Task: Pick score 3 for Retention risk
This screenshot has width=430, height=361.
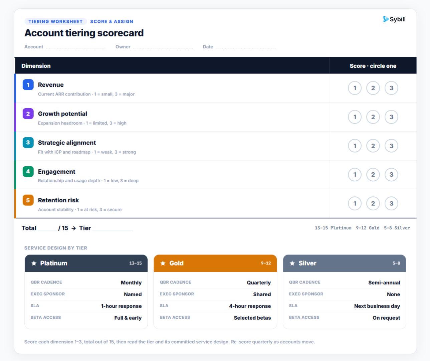Action: pyautogui.click(x=391, y=203)
